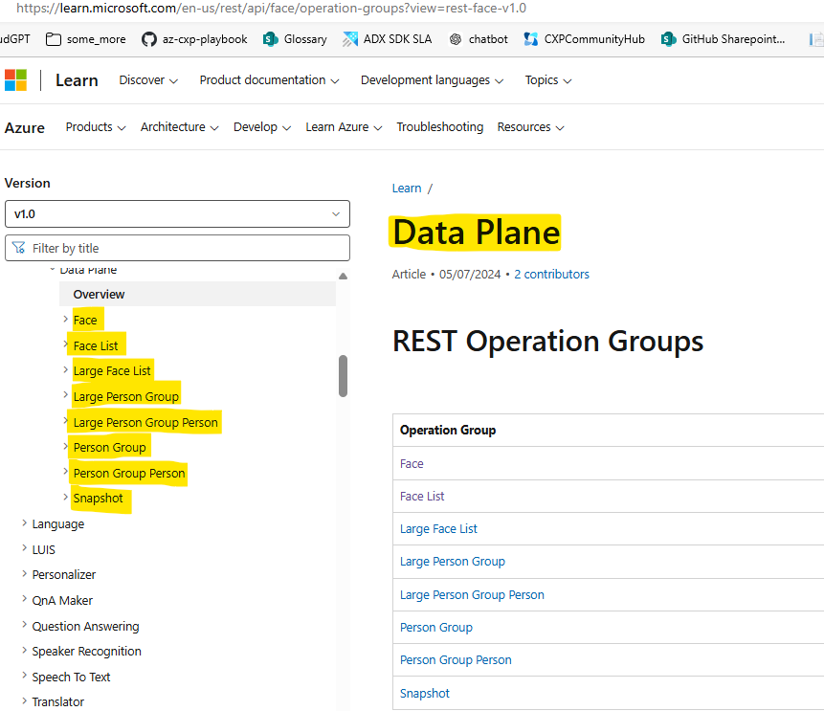Screen dimensions: 824x711
Task: Expand the Person Group Person node
Action: point(66,472)
